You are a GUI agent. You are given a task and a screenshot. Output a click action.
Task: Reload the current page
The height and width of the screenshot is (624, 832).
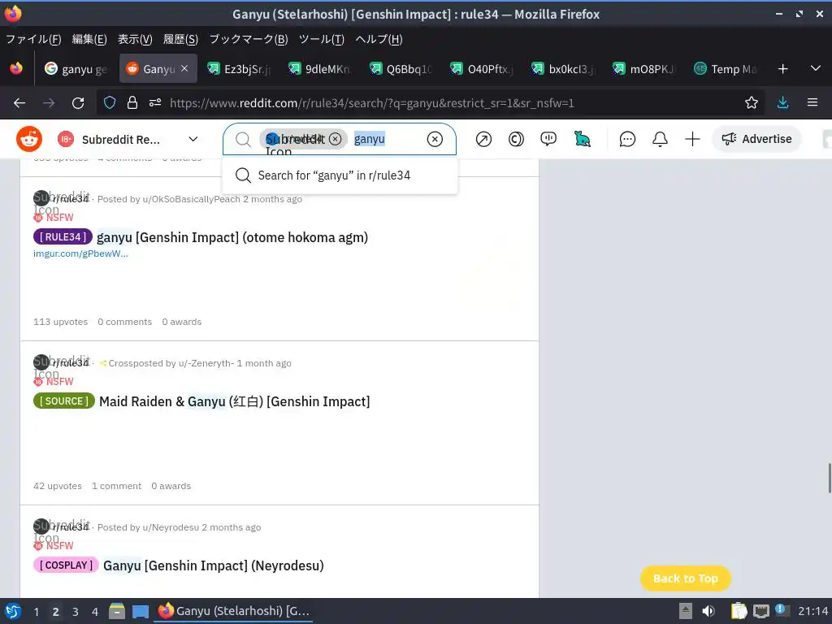tap(78, 103)
